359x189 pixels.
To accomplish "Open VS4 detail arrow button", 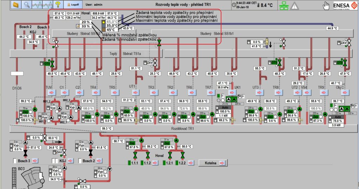I will tap(307, 93).
